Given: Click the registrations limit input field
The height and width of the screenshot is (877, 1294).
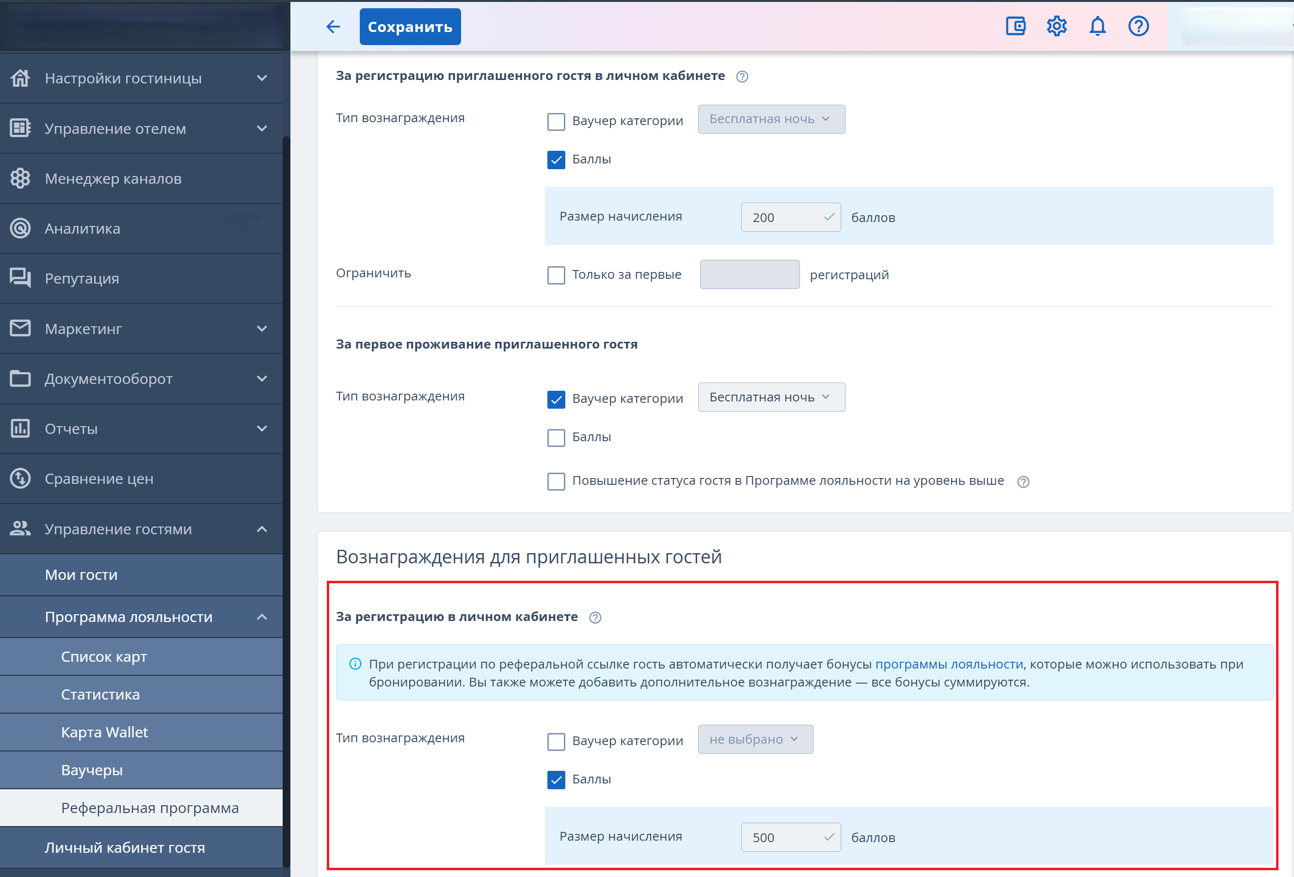Looking at the screenshot, I should 749,274.
